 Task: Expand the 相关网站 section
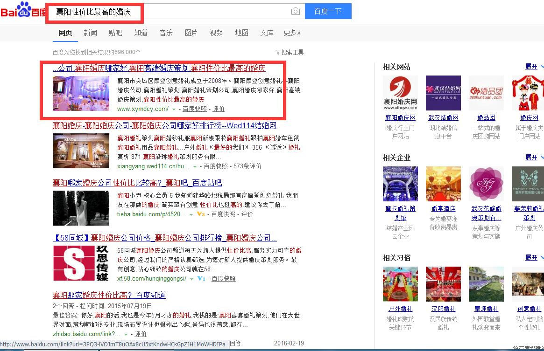(x=534, y=67)
